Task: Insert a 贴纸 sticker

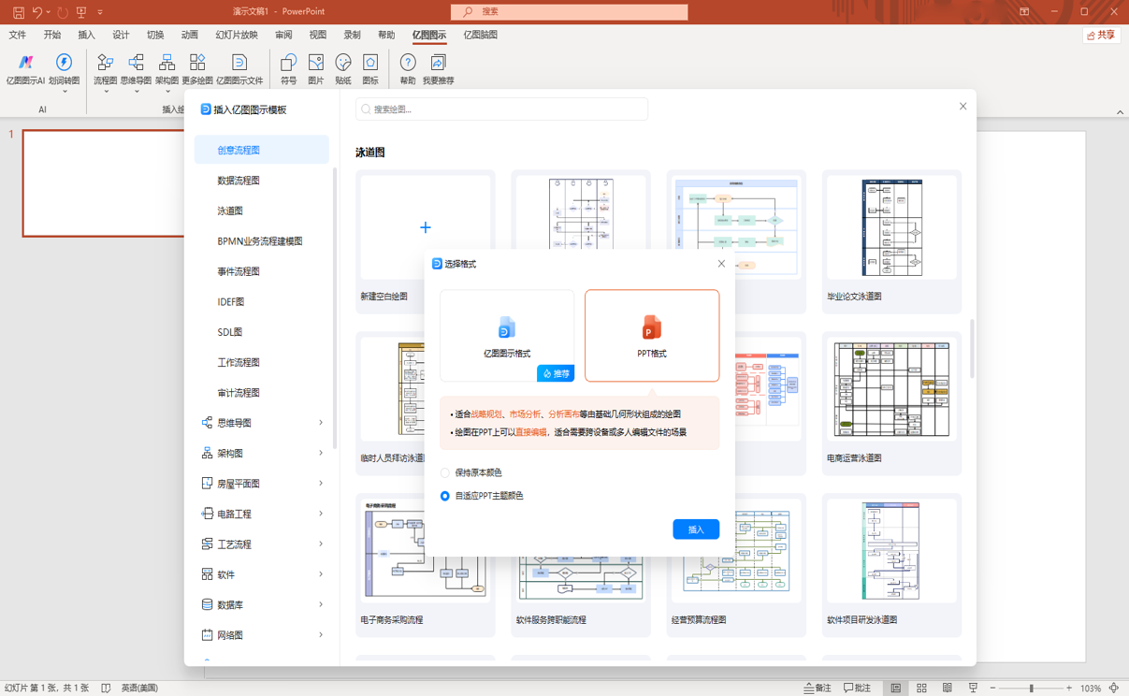Action: [x=342, y=68]
